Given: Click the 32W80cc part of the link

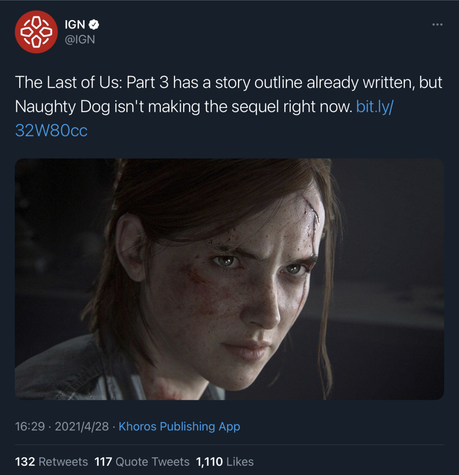Looking at the screenshot, I should [51, 131].
